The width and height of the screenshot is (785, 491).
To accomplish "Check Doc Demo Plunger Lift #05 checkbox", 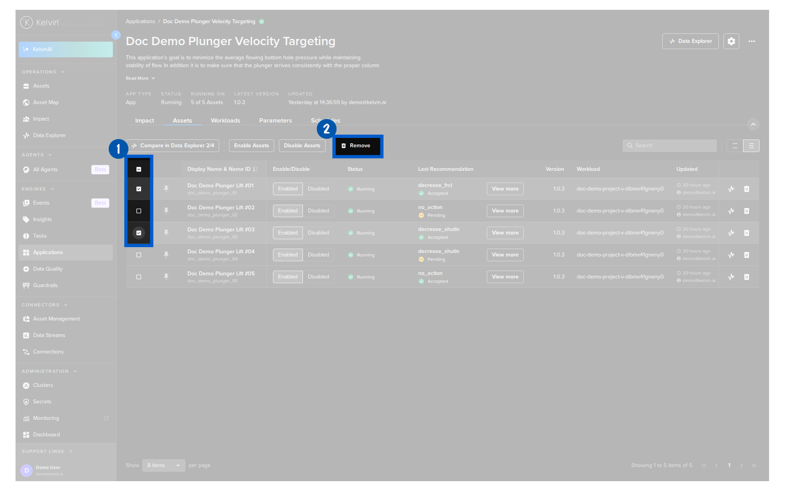I will click(x=139, y=277).
